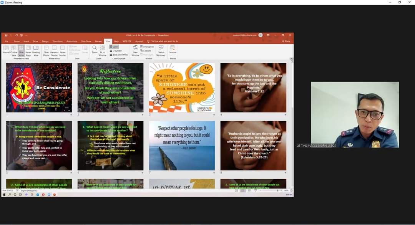The image size is (415, 225).
Task: Select the KINDNESS SUNSHINE quote slide thumbnail
Action: (182, 88)
